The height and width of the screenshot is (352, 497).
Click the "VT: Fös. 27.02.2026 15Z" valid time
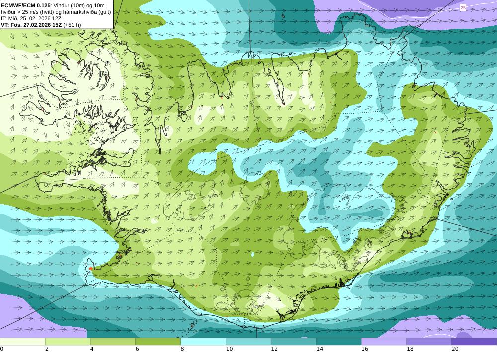(x=31, y=25)
